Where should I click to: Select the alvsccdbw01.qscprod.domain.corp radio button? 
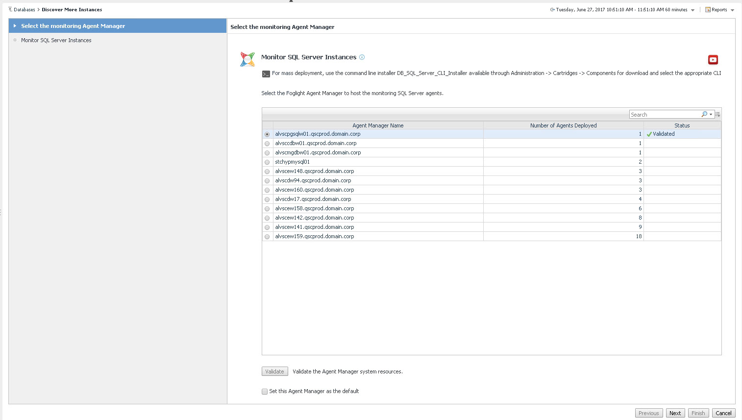point(267,144)
